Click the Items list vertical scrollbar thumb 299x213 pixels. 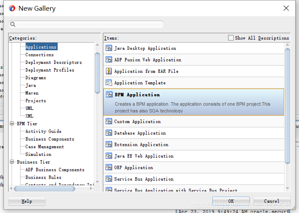coord(287,106)
